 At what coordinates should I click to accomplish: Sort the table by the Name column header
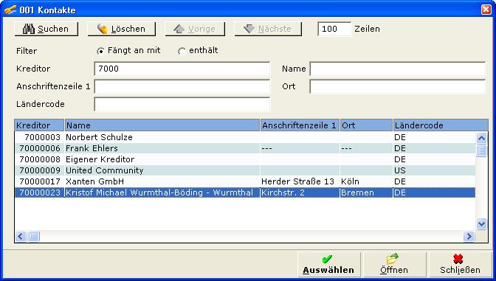tap(162, 125)
